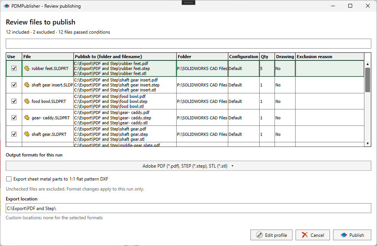Click Qty value 5 for rubber feet
This screenshot has width=377, height=246.
[x=262, y=68]
